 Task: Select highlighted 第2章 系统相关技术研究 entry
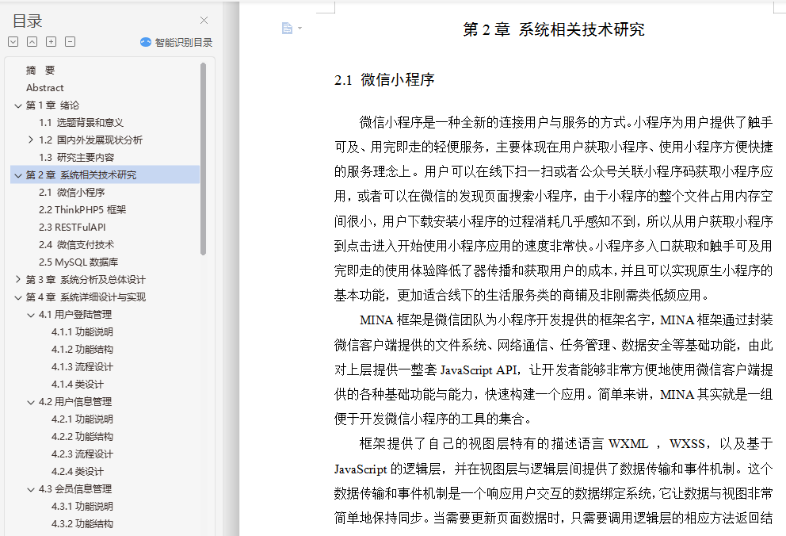tap(81, 175)
